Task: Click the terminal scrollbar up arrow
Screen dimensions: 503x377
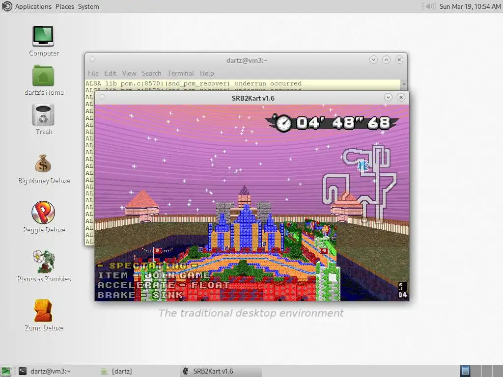Action: [404, 84]
